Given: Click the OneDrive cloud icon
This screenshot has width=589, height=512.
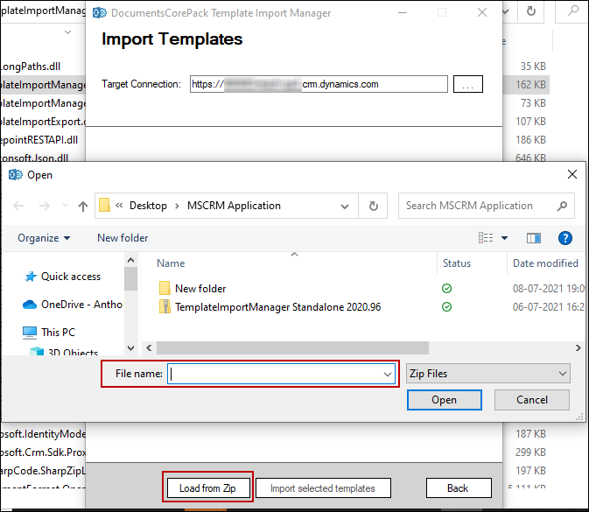Looking at the screenshot, I should point(30,305).
